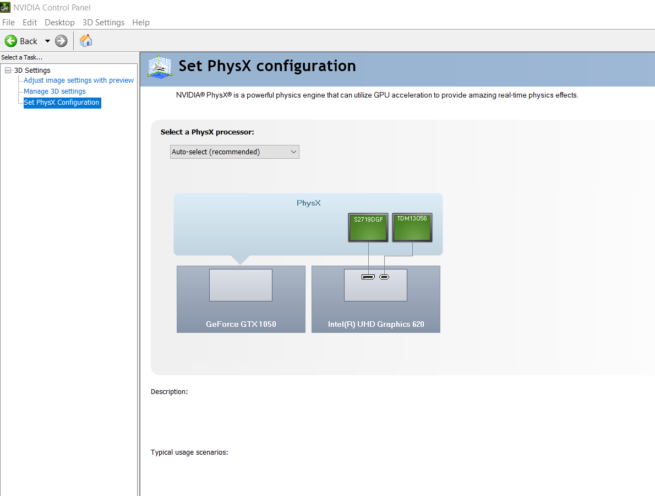Click the Back text label
Image resolution: width=655 pixels, height=496 pixels.
29,41
